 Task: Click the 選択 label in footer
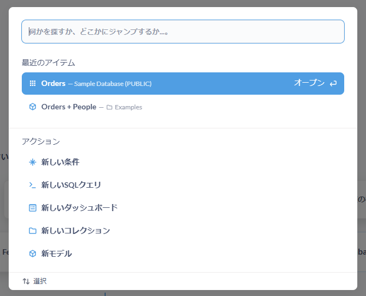coord(40,281)
